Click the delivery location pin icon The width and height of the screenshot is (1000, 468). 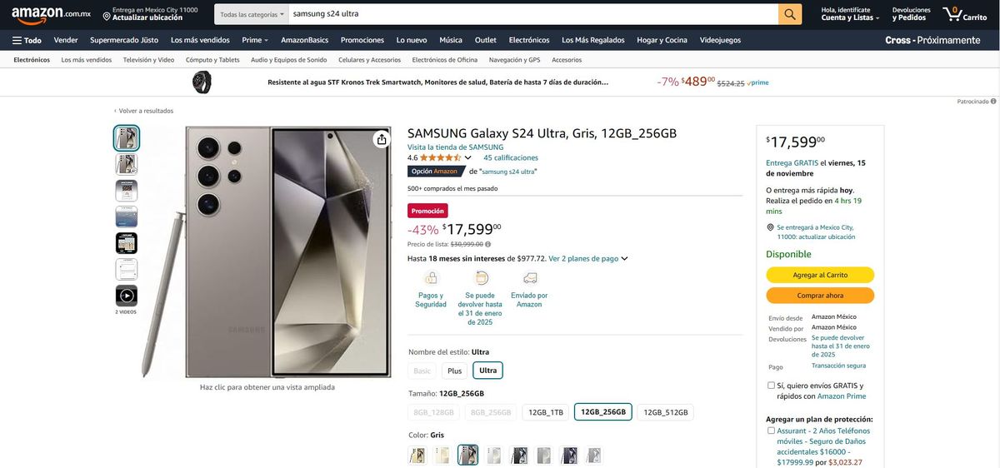pos(107,15)
